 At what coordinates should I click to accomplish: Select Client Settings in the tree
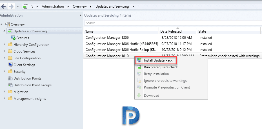coord(25,65)
